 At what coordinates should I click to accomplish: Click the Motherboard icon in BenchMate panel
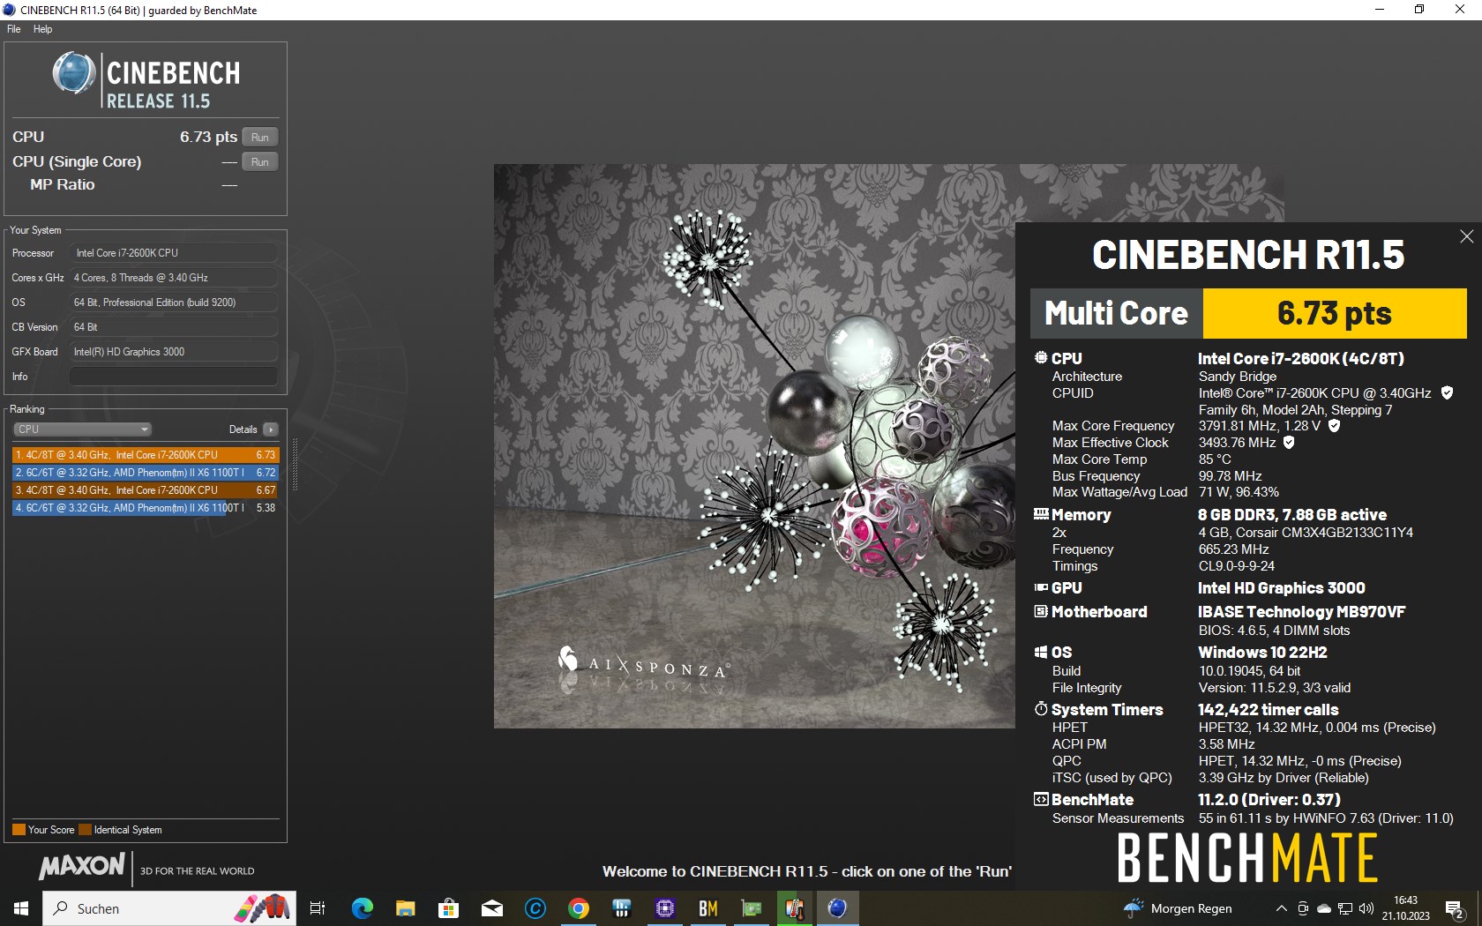(x=1041, y=611)
